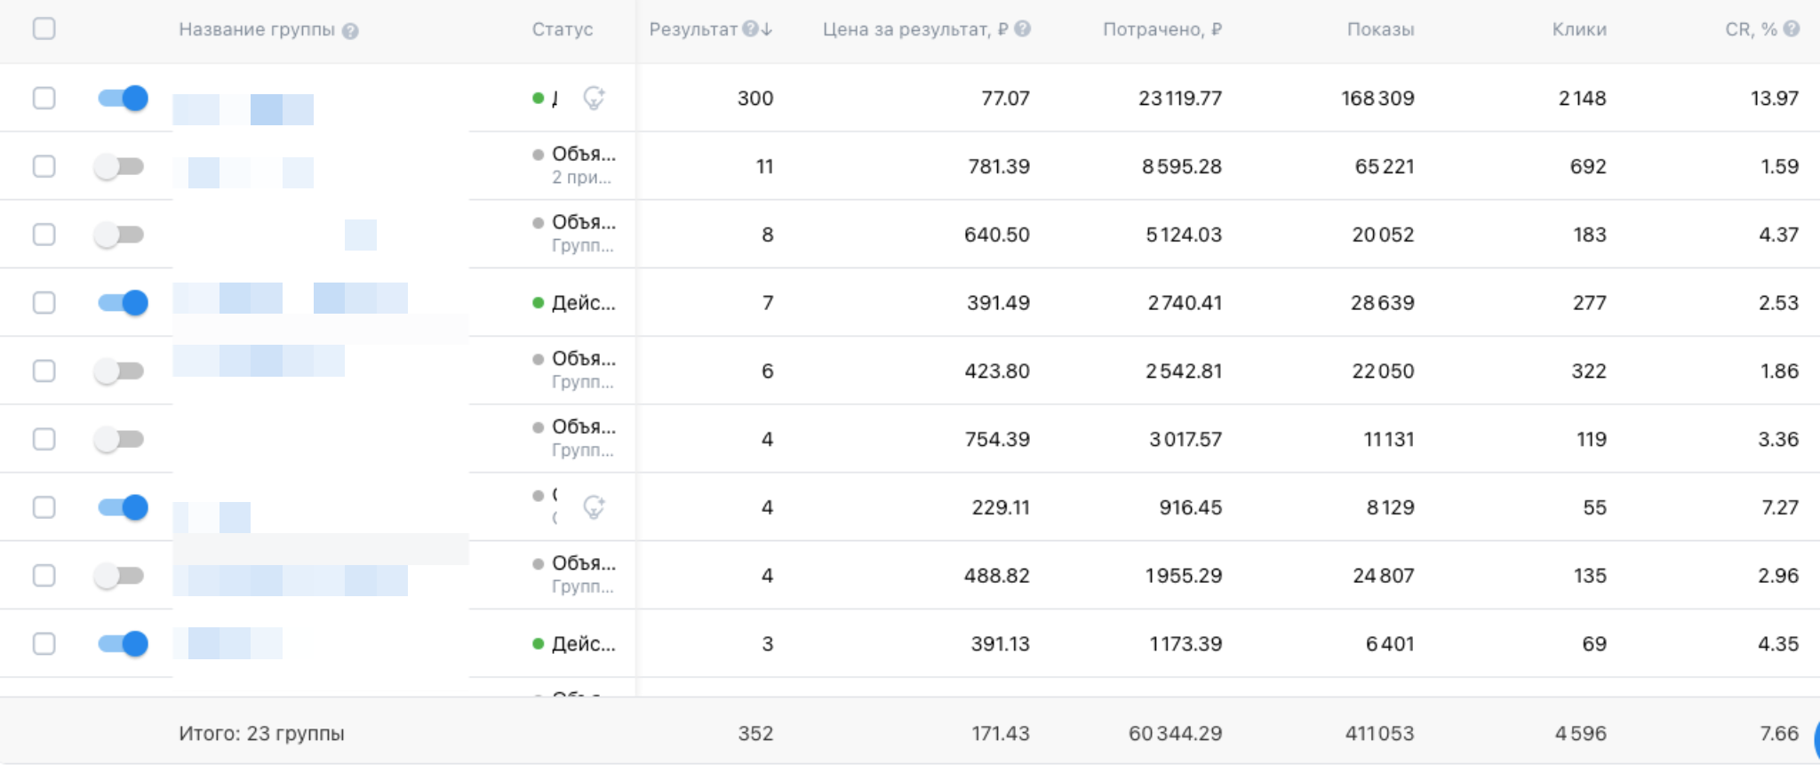Click the sort arrow in Результат column header
The image size is (1820, 773).
pyautogui.click(x=767, y=29)
